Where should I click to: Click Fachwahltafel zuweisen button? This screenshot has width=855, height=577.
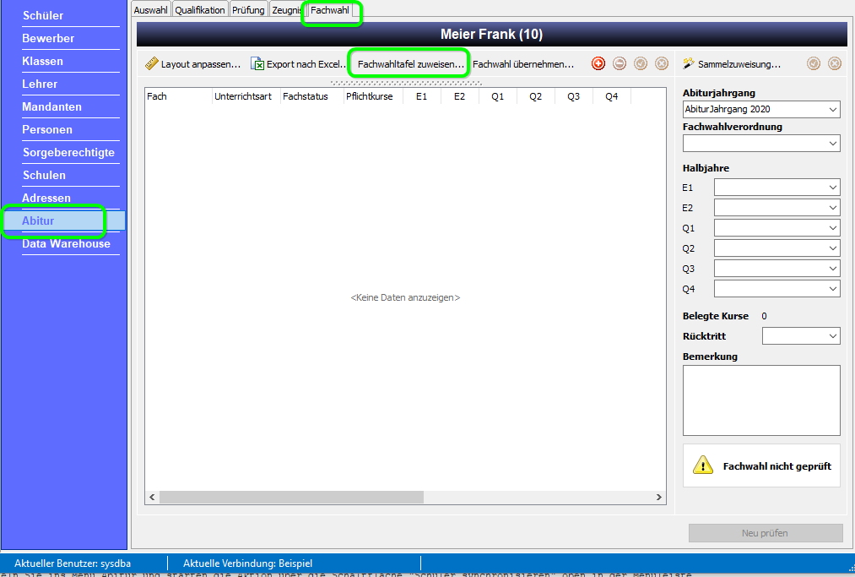coord(410,64)
